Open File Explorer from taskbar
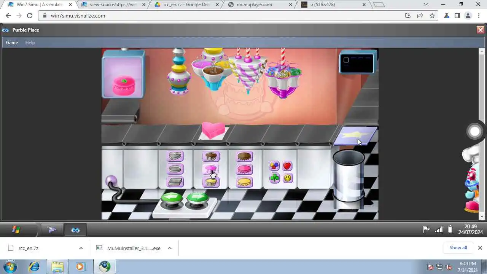 pos(57,266)
